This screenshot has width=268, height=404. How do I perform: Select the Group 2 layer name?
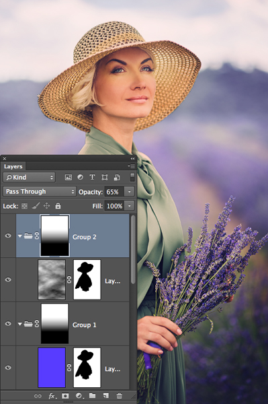84,237
